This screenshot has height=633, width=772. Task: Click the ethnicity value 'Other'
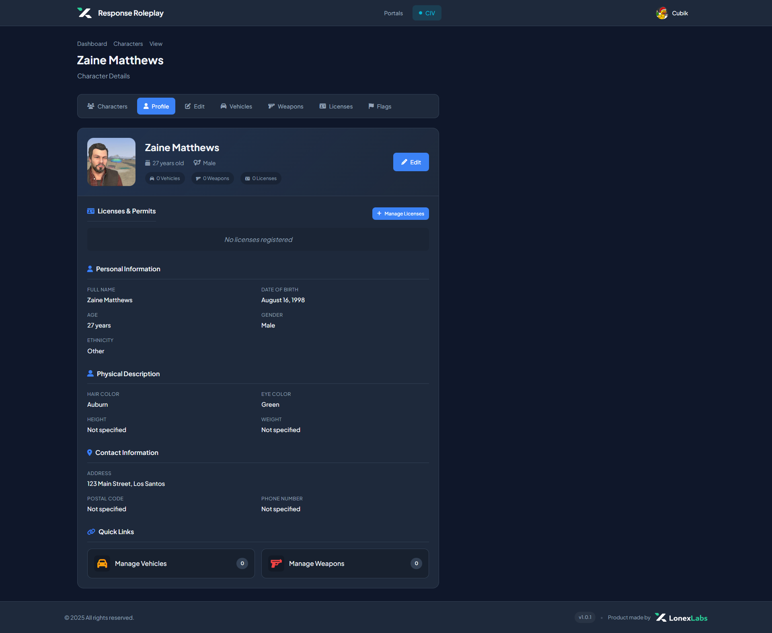tap(96, 351)
